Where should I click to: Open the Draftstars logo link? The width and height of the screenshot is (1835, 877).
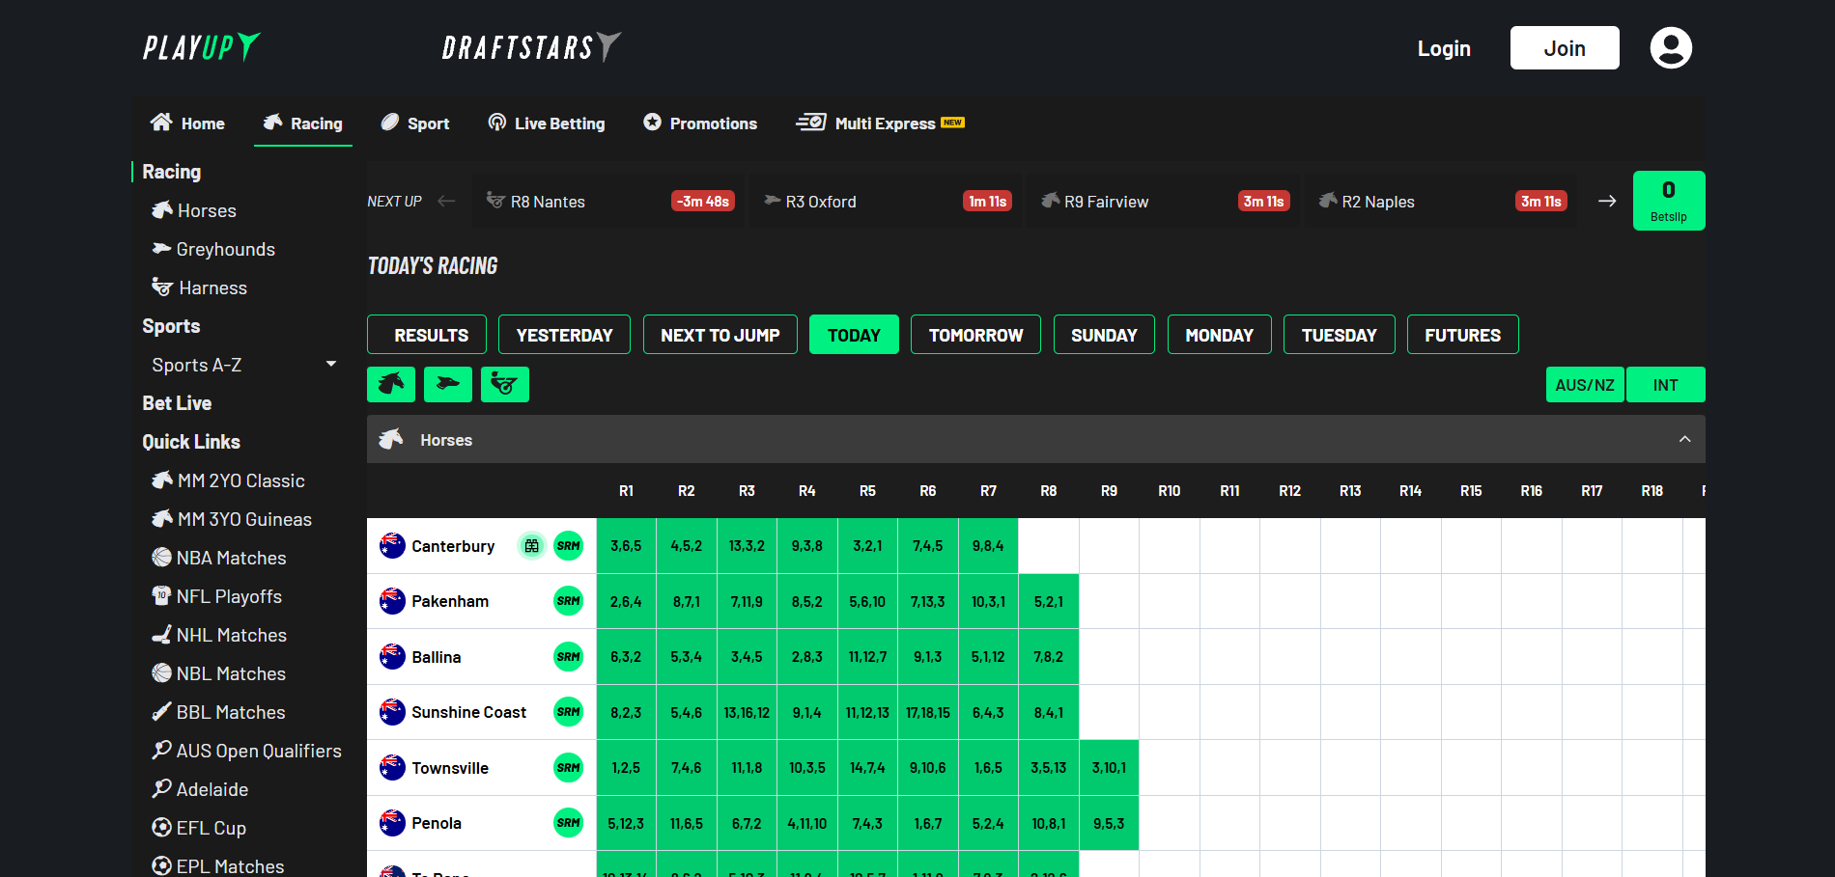[531, 46]
